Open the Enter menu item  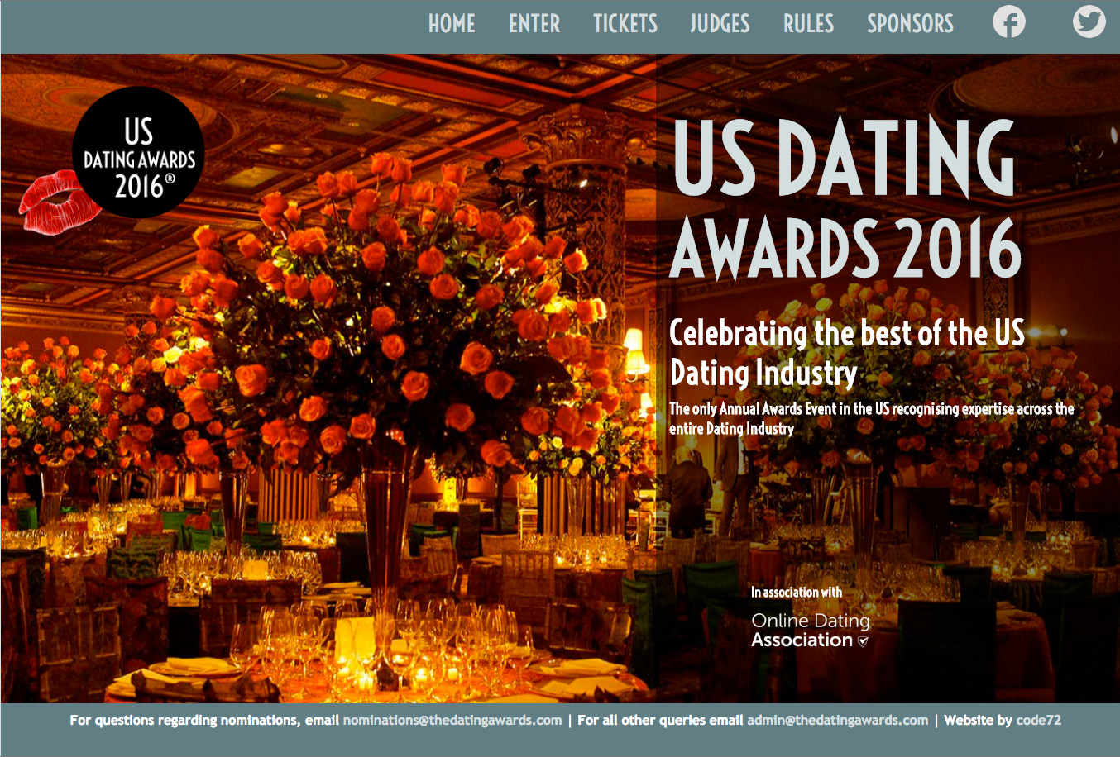click(x=534, y=24)
